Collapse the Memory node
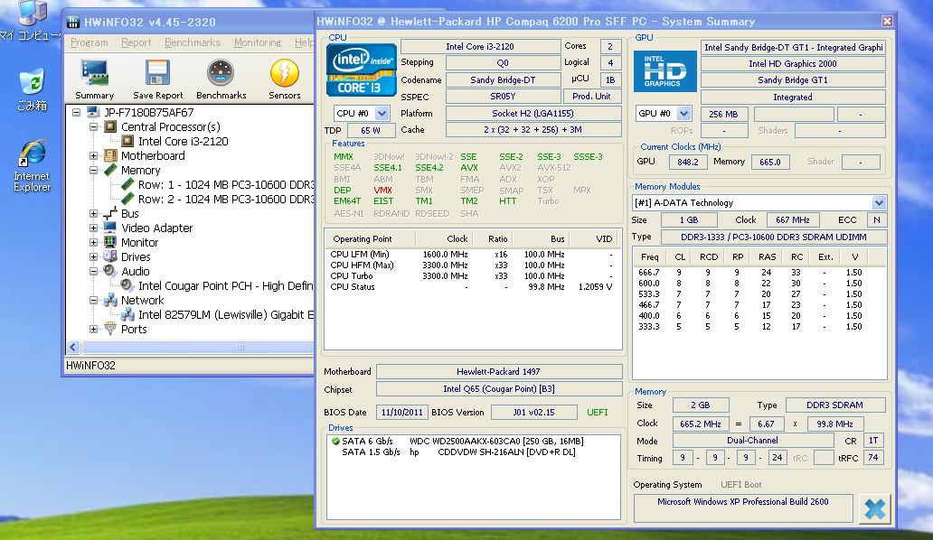This screenshot has width=933, height=540. [93, 171]
